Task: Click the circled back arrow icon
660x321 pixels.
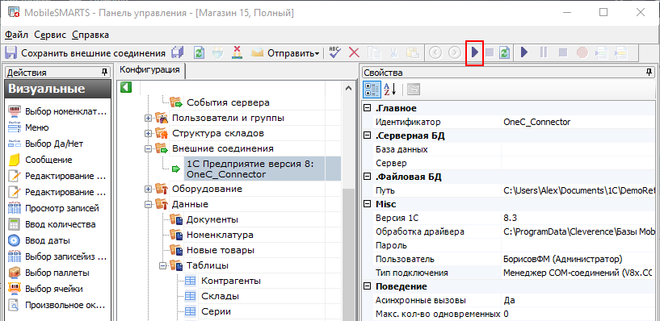Action: tap(435, 53)
